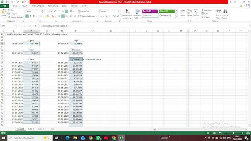
Task: Click the Borders icon
Action: [41, 16]
